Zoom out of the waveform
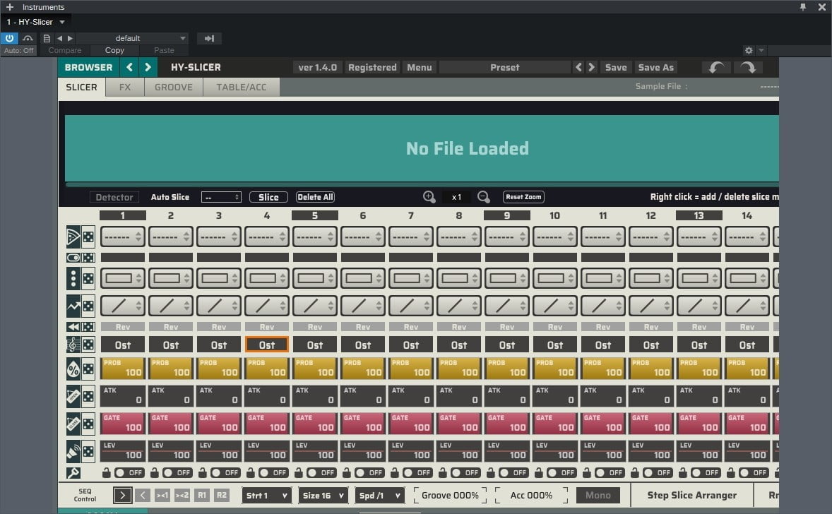Viewport: 832px width, 514px height. [483, 197]
